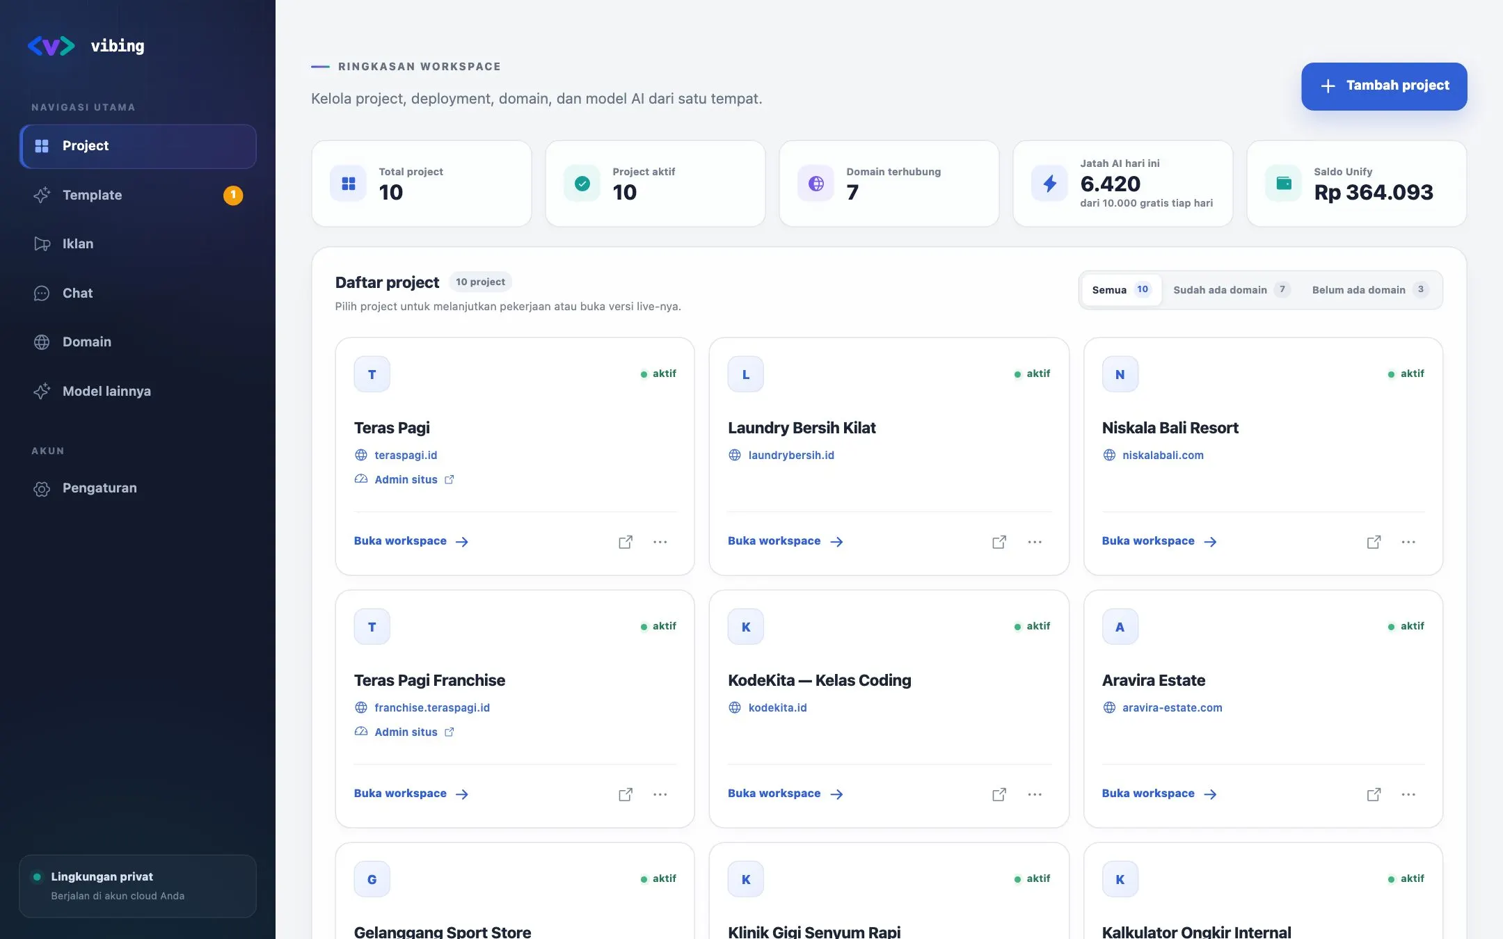This screenshot has height=939, width=1503.
Task: Click the Saldo Unify Rp 364.093 value
Action: [1374, 193]
